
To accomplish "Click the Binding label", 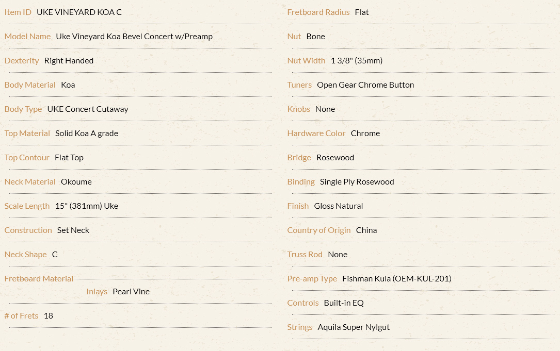I will [x=301, y=182].
